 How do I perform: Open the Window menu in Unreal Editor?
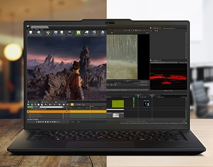37,29
